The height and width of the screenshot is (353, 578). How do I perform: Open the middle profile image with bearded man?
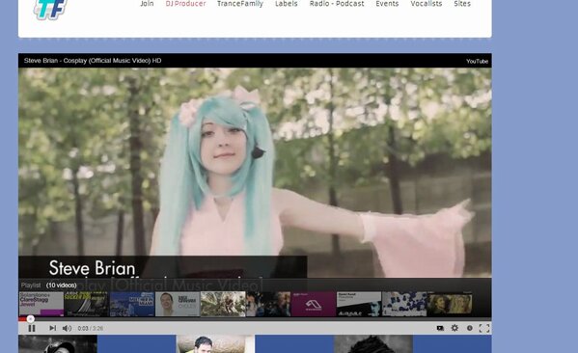(215, 344)
